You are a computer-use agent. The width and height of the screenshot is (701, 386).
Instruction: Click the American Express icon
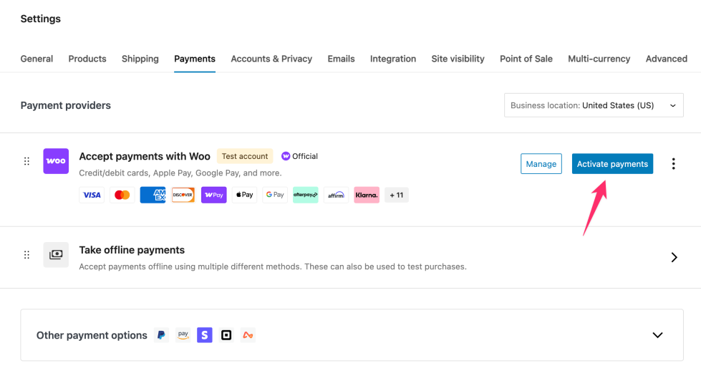153,195
